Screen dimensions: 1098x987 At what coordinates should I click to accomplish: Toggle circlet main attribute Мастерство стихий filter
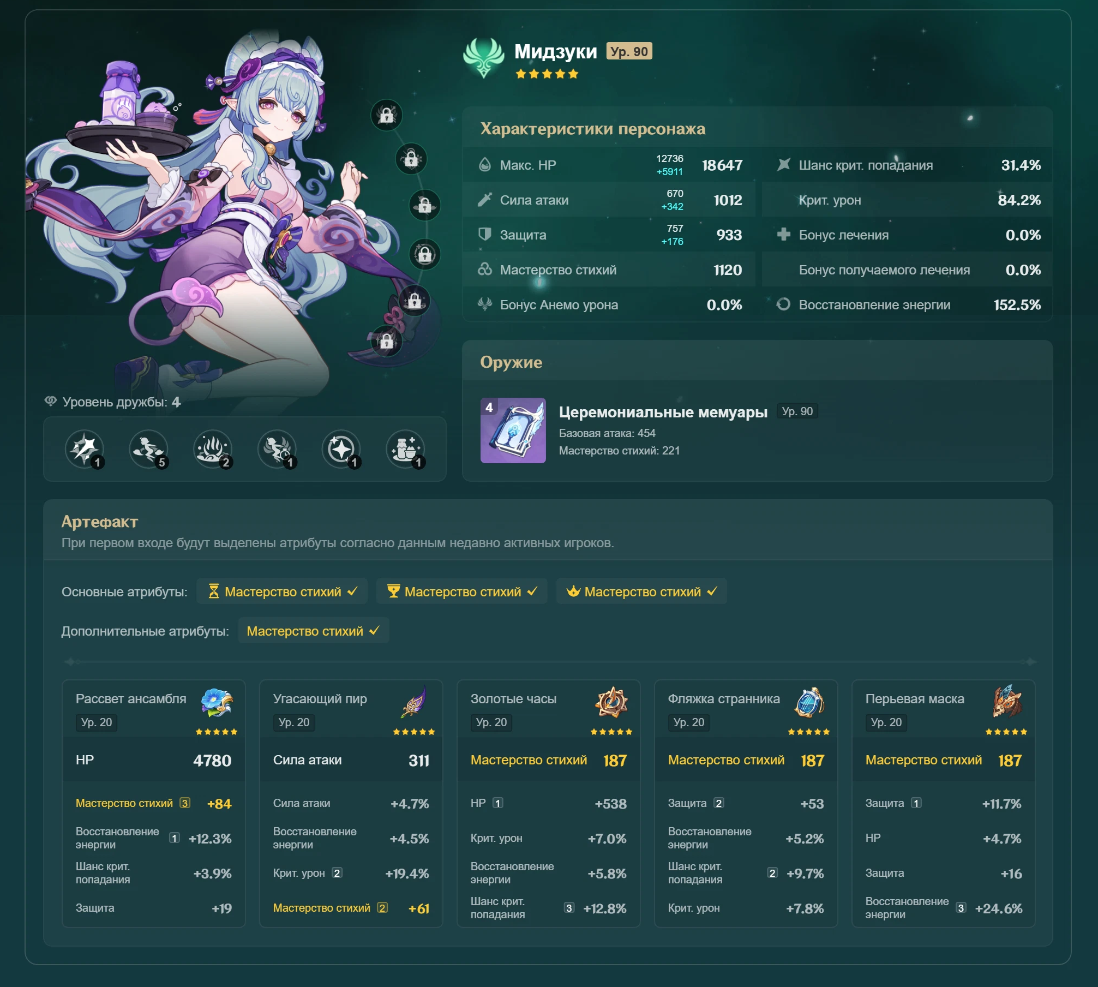[641, 591]
